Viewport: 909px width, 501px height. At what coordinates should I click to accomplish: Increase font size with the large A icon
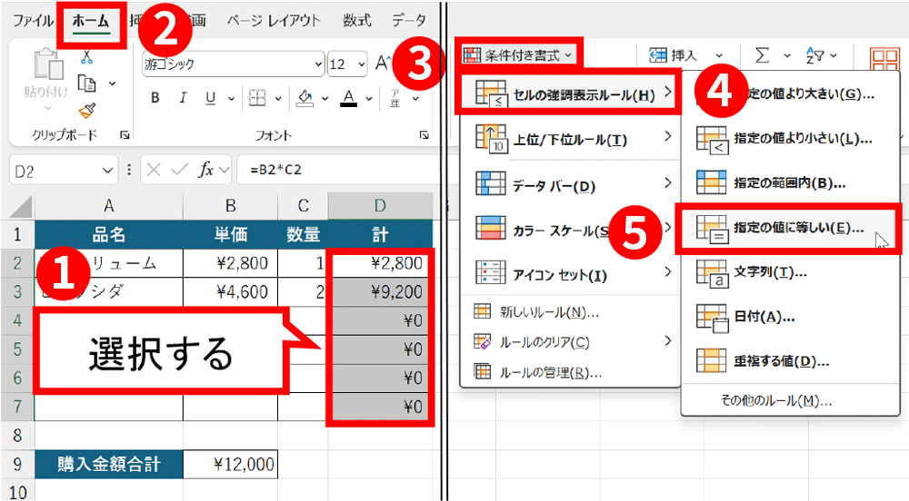click(383, 63)
